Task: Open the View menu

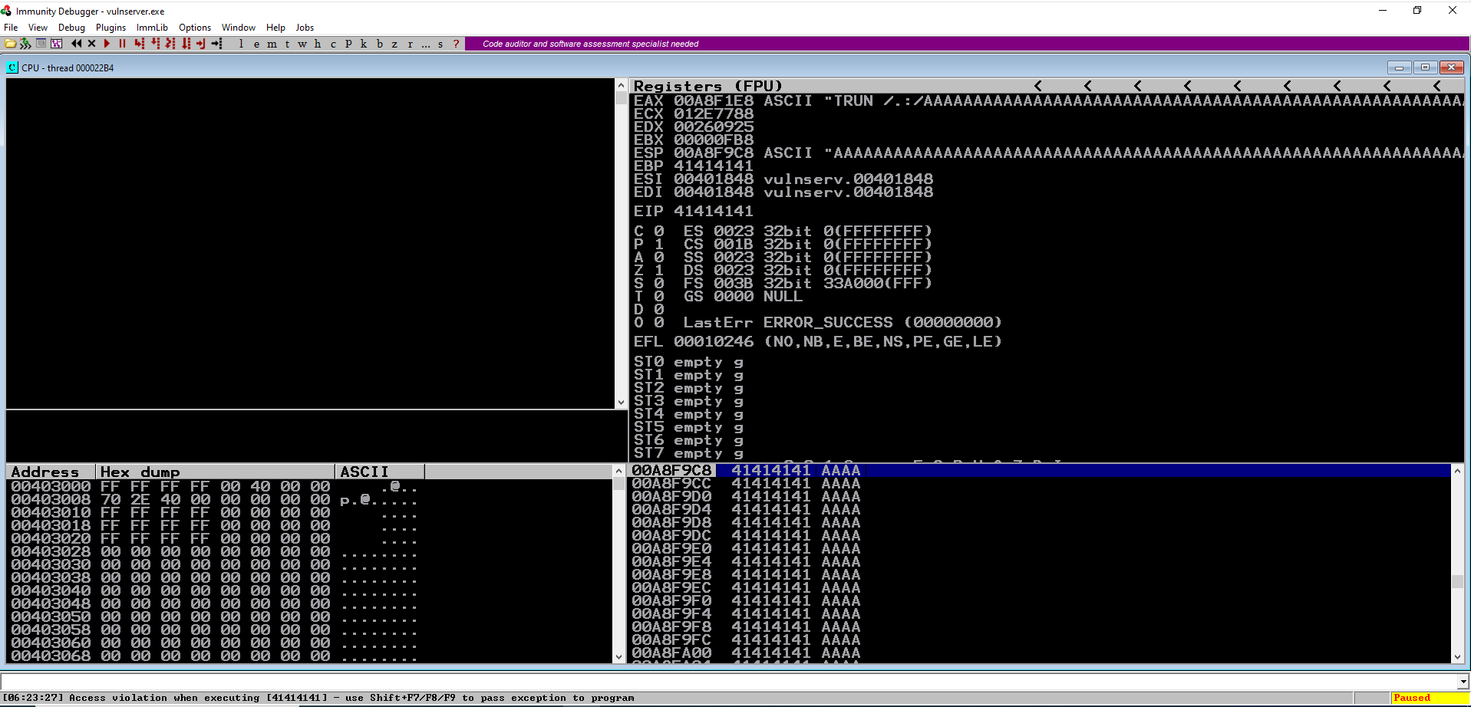Action: pyautogui.click(x=38, y=28)
